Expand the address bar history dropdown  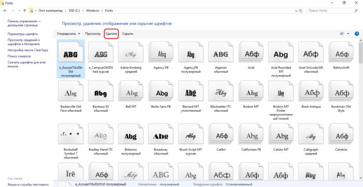[x=297, y=11]
